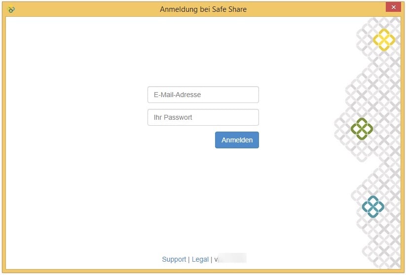Focus the Ihr Passwort field
This screenshot has height=275, width=406.
[203, 117]
